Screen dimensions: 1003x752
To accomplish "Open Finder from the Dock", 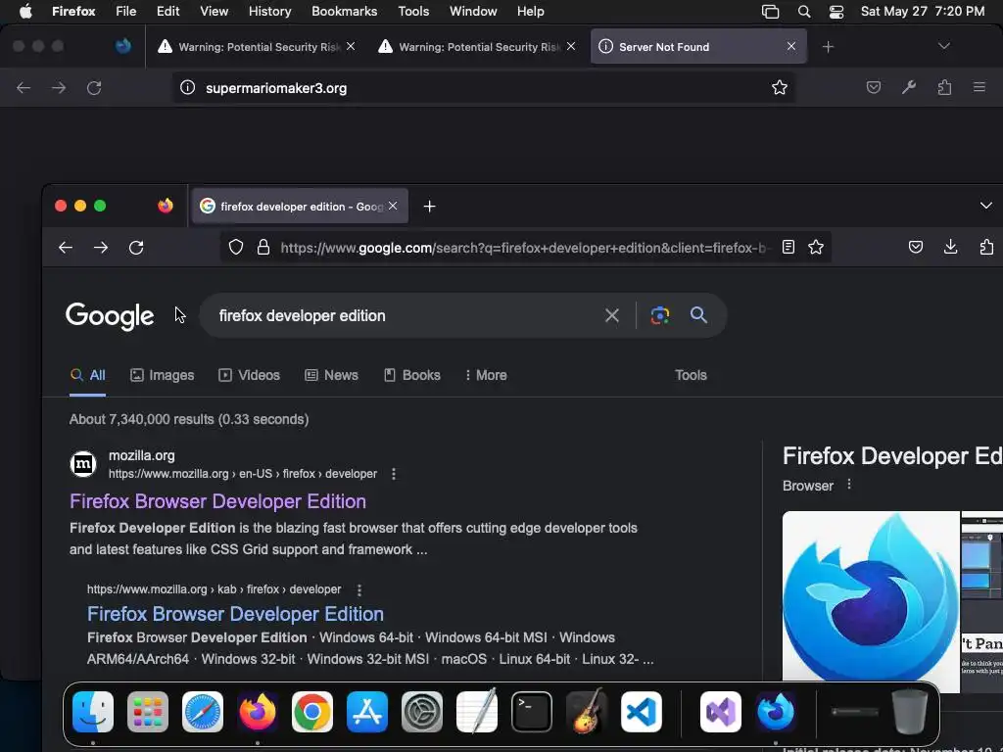I will coord(93,712).
